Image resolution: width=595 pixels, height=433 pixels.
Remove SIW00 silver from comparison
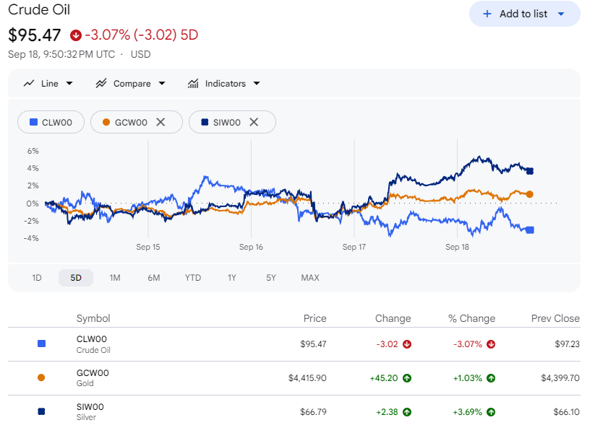coord(254,122)
